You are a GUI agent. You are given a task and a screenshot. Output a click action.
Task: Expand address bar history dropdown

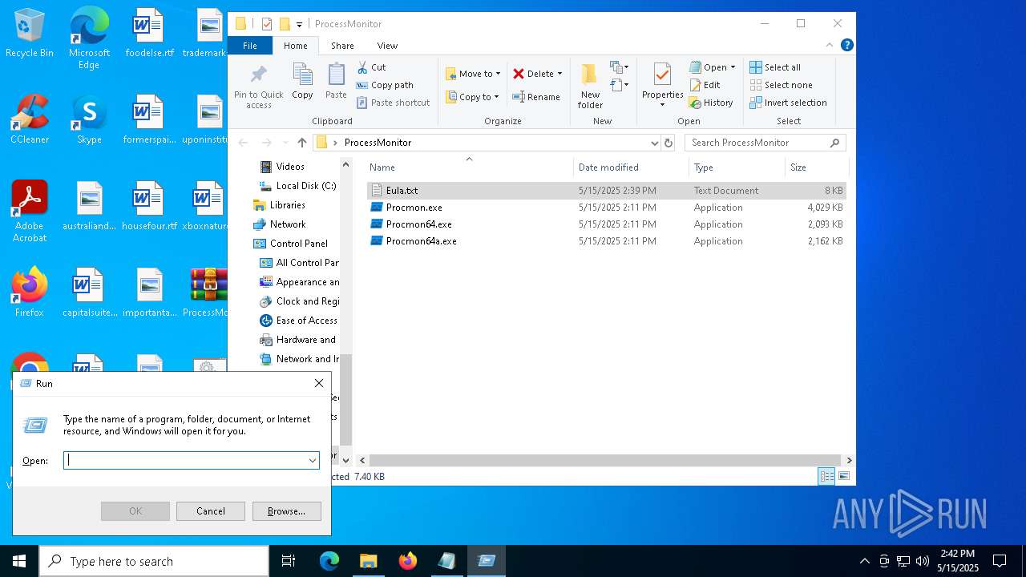click(655, 143)
